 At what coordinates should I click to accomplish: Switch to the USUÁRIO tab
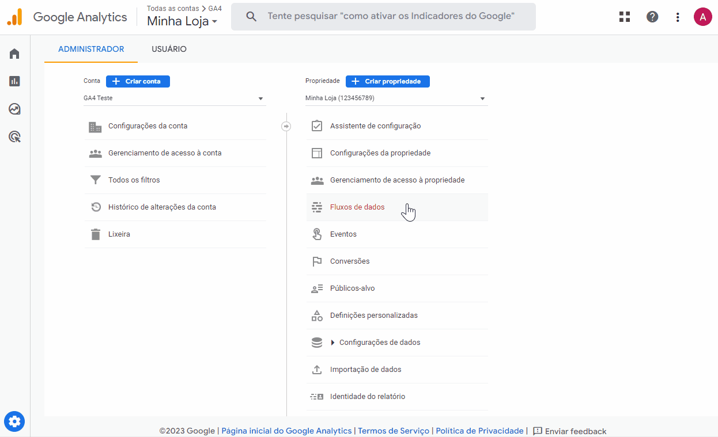pos(169,49)
